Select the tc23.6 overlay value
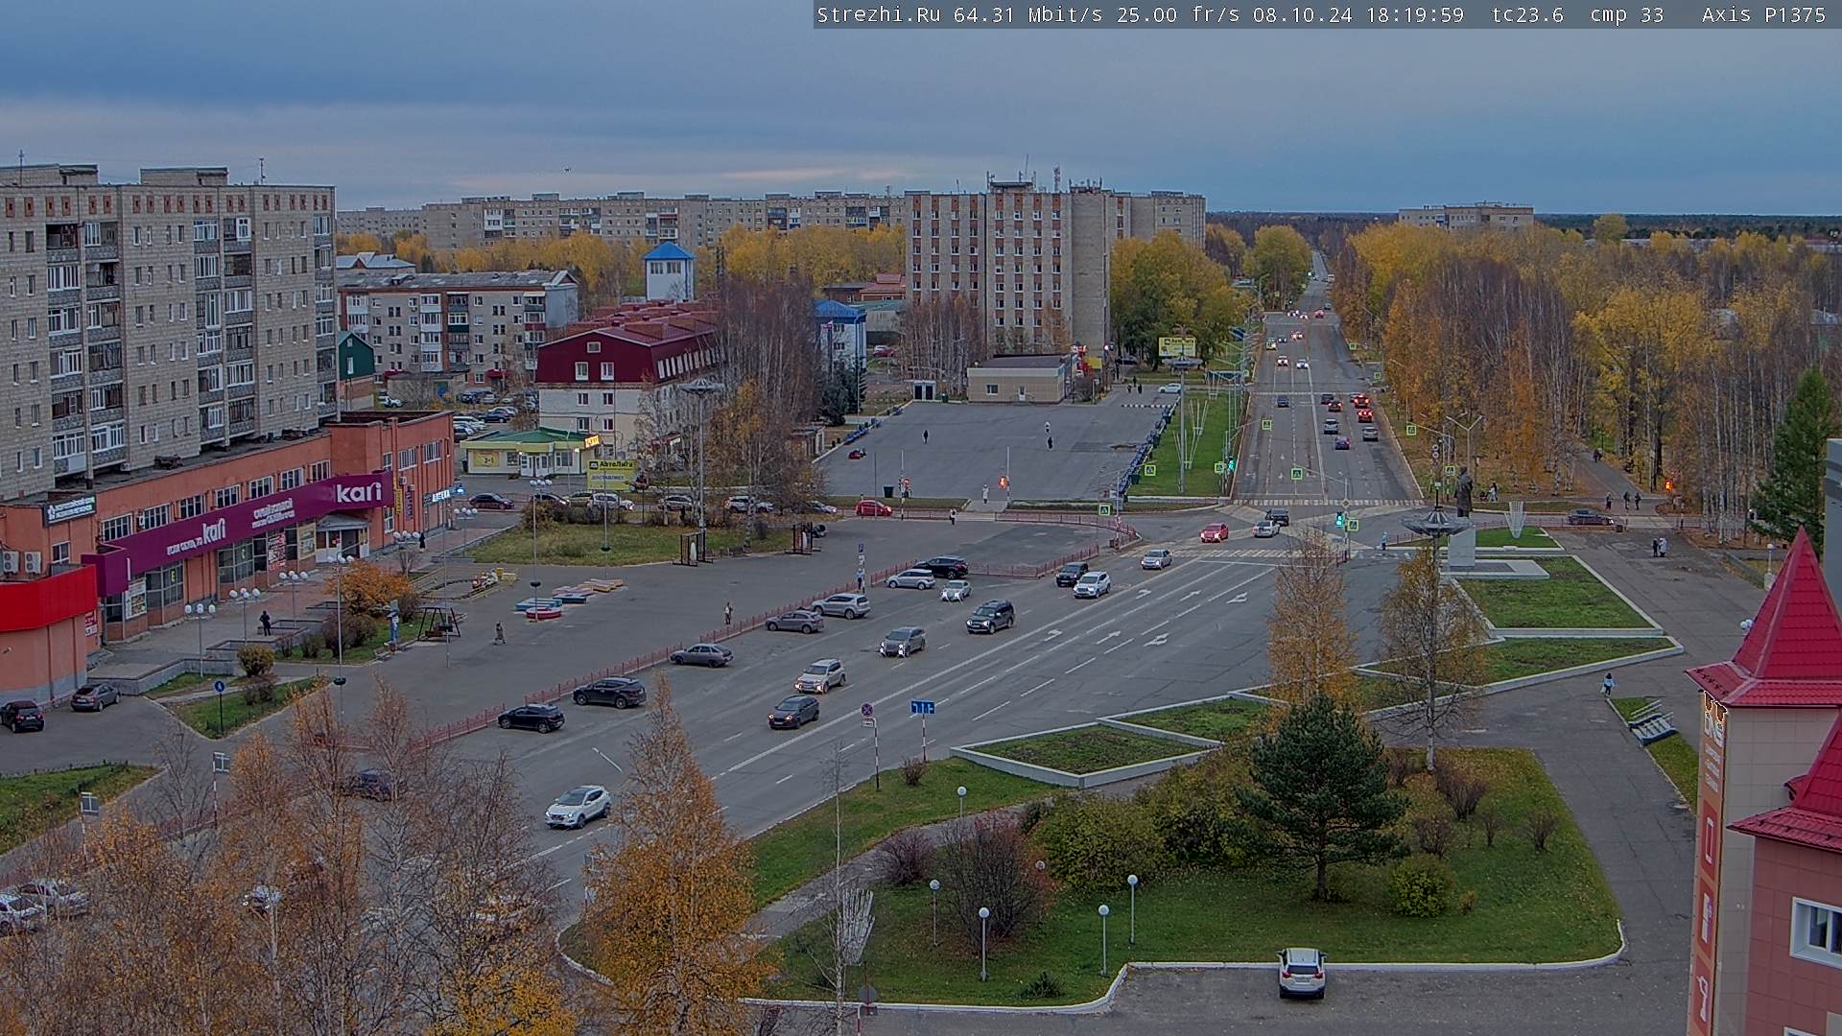 pos(1527,14)
